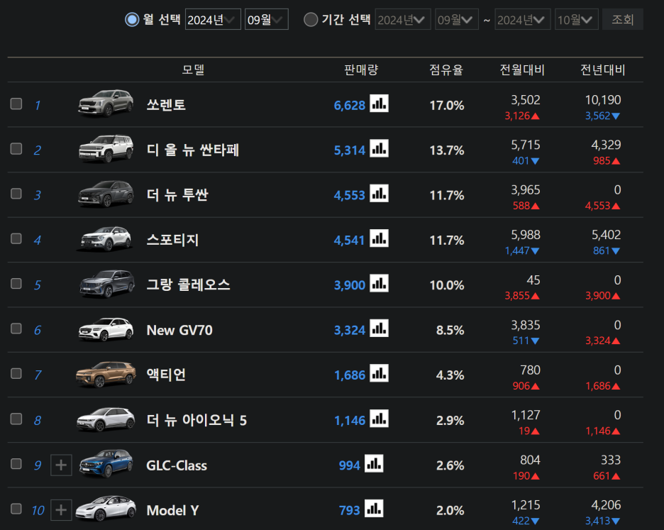Open the Model Y model link
This screenshot has height=530, width=664.
point(172,510)
